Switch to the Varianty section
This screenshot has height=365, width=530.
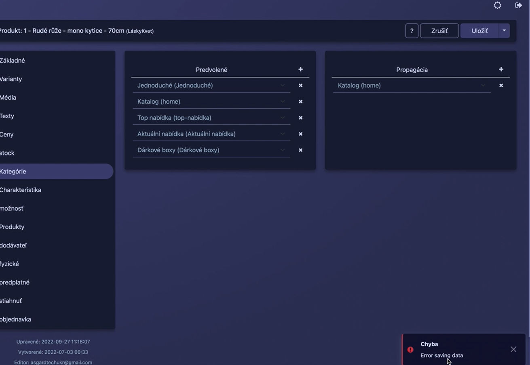(x=11, y=79)
